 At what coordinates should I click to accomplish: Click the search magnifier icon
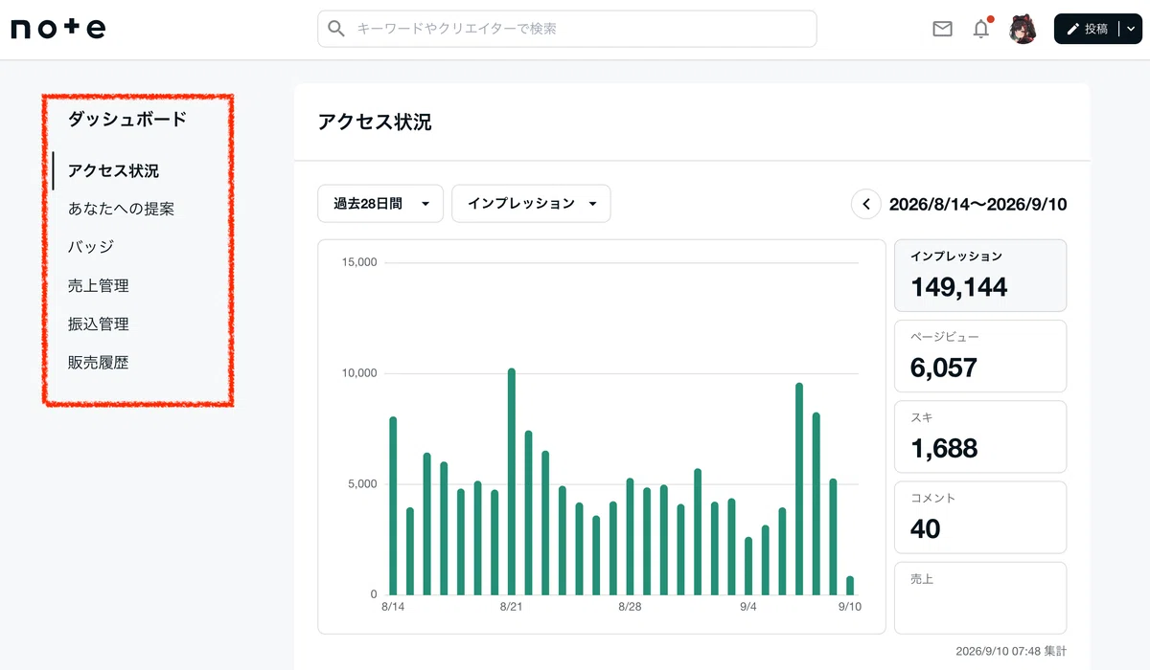(x=336, y=29)
